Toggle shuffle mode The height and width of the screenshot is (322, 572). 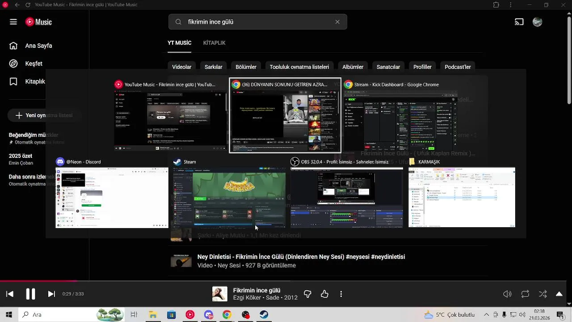click(543, 294)
